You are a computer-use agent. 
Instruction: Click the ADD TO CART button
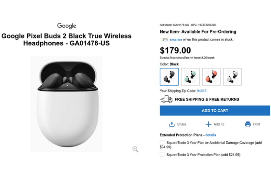(x=215, y=111)
